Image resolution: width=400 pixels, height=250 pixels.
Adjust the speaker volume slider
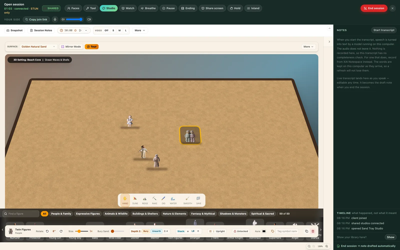(x=74, y=19)
